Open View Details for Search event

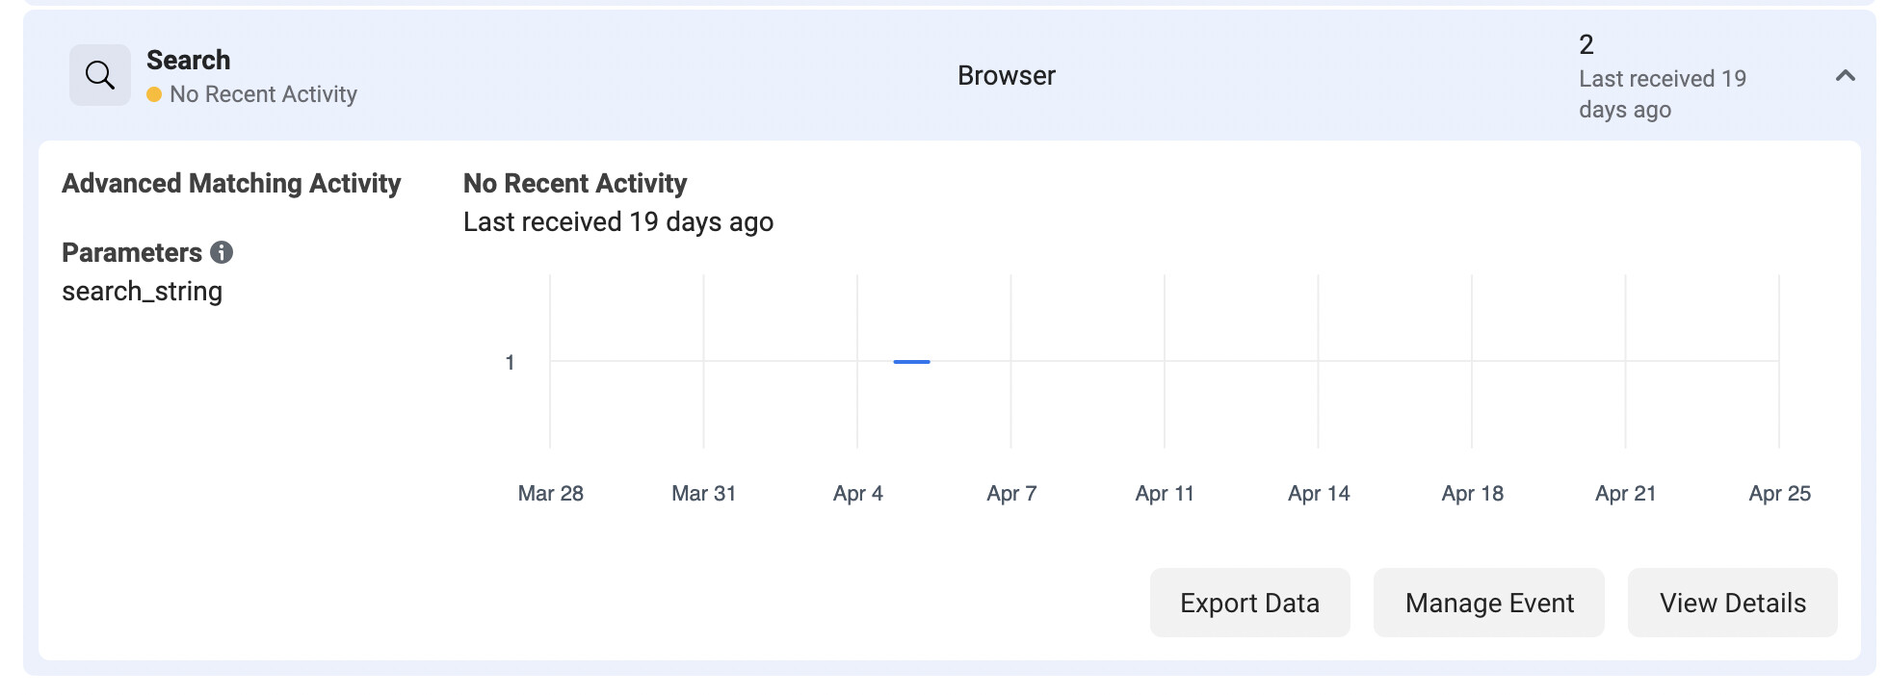point(1732,603)
